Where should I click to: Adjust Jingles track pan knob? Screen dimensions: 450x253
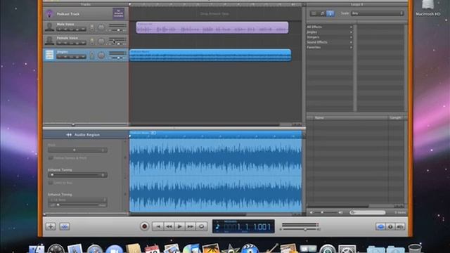[x=101, y=55]
